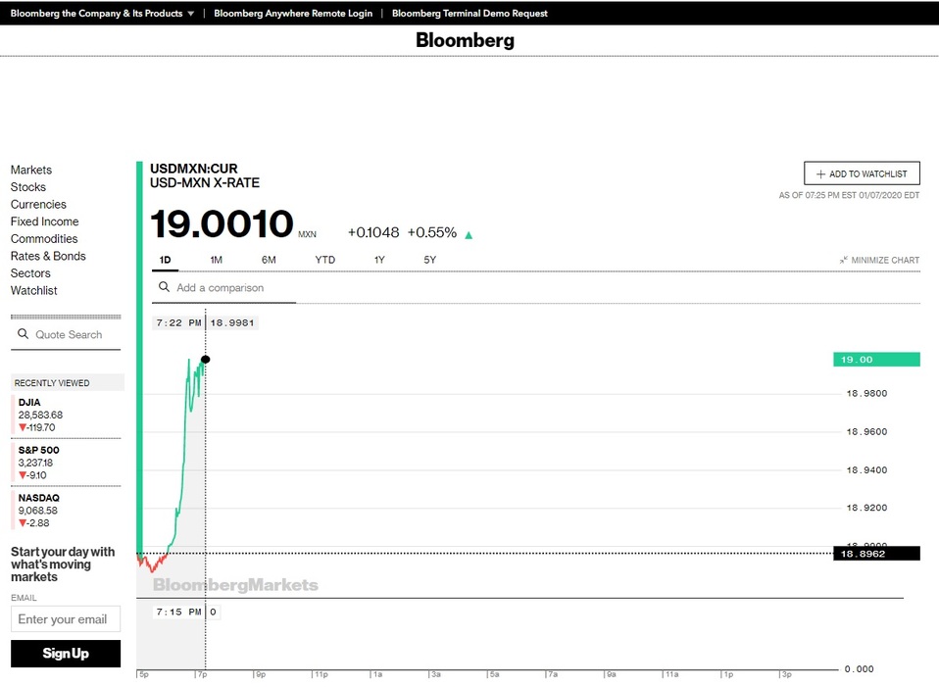Open Commodities in the sidebar

coord(44,238)
